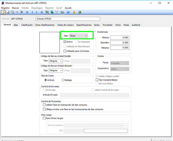Click the green circular arrow icon

tap(80, 12)
